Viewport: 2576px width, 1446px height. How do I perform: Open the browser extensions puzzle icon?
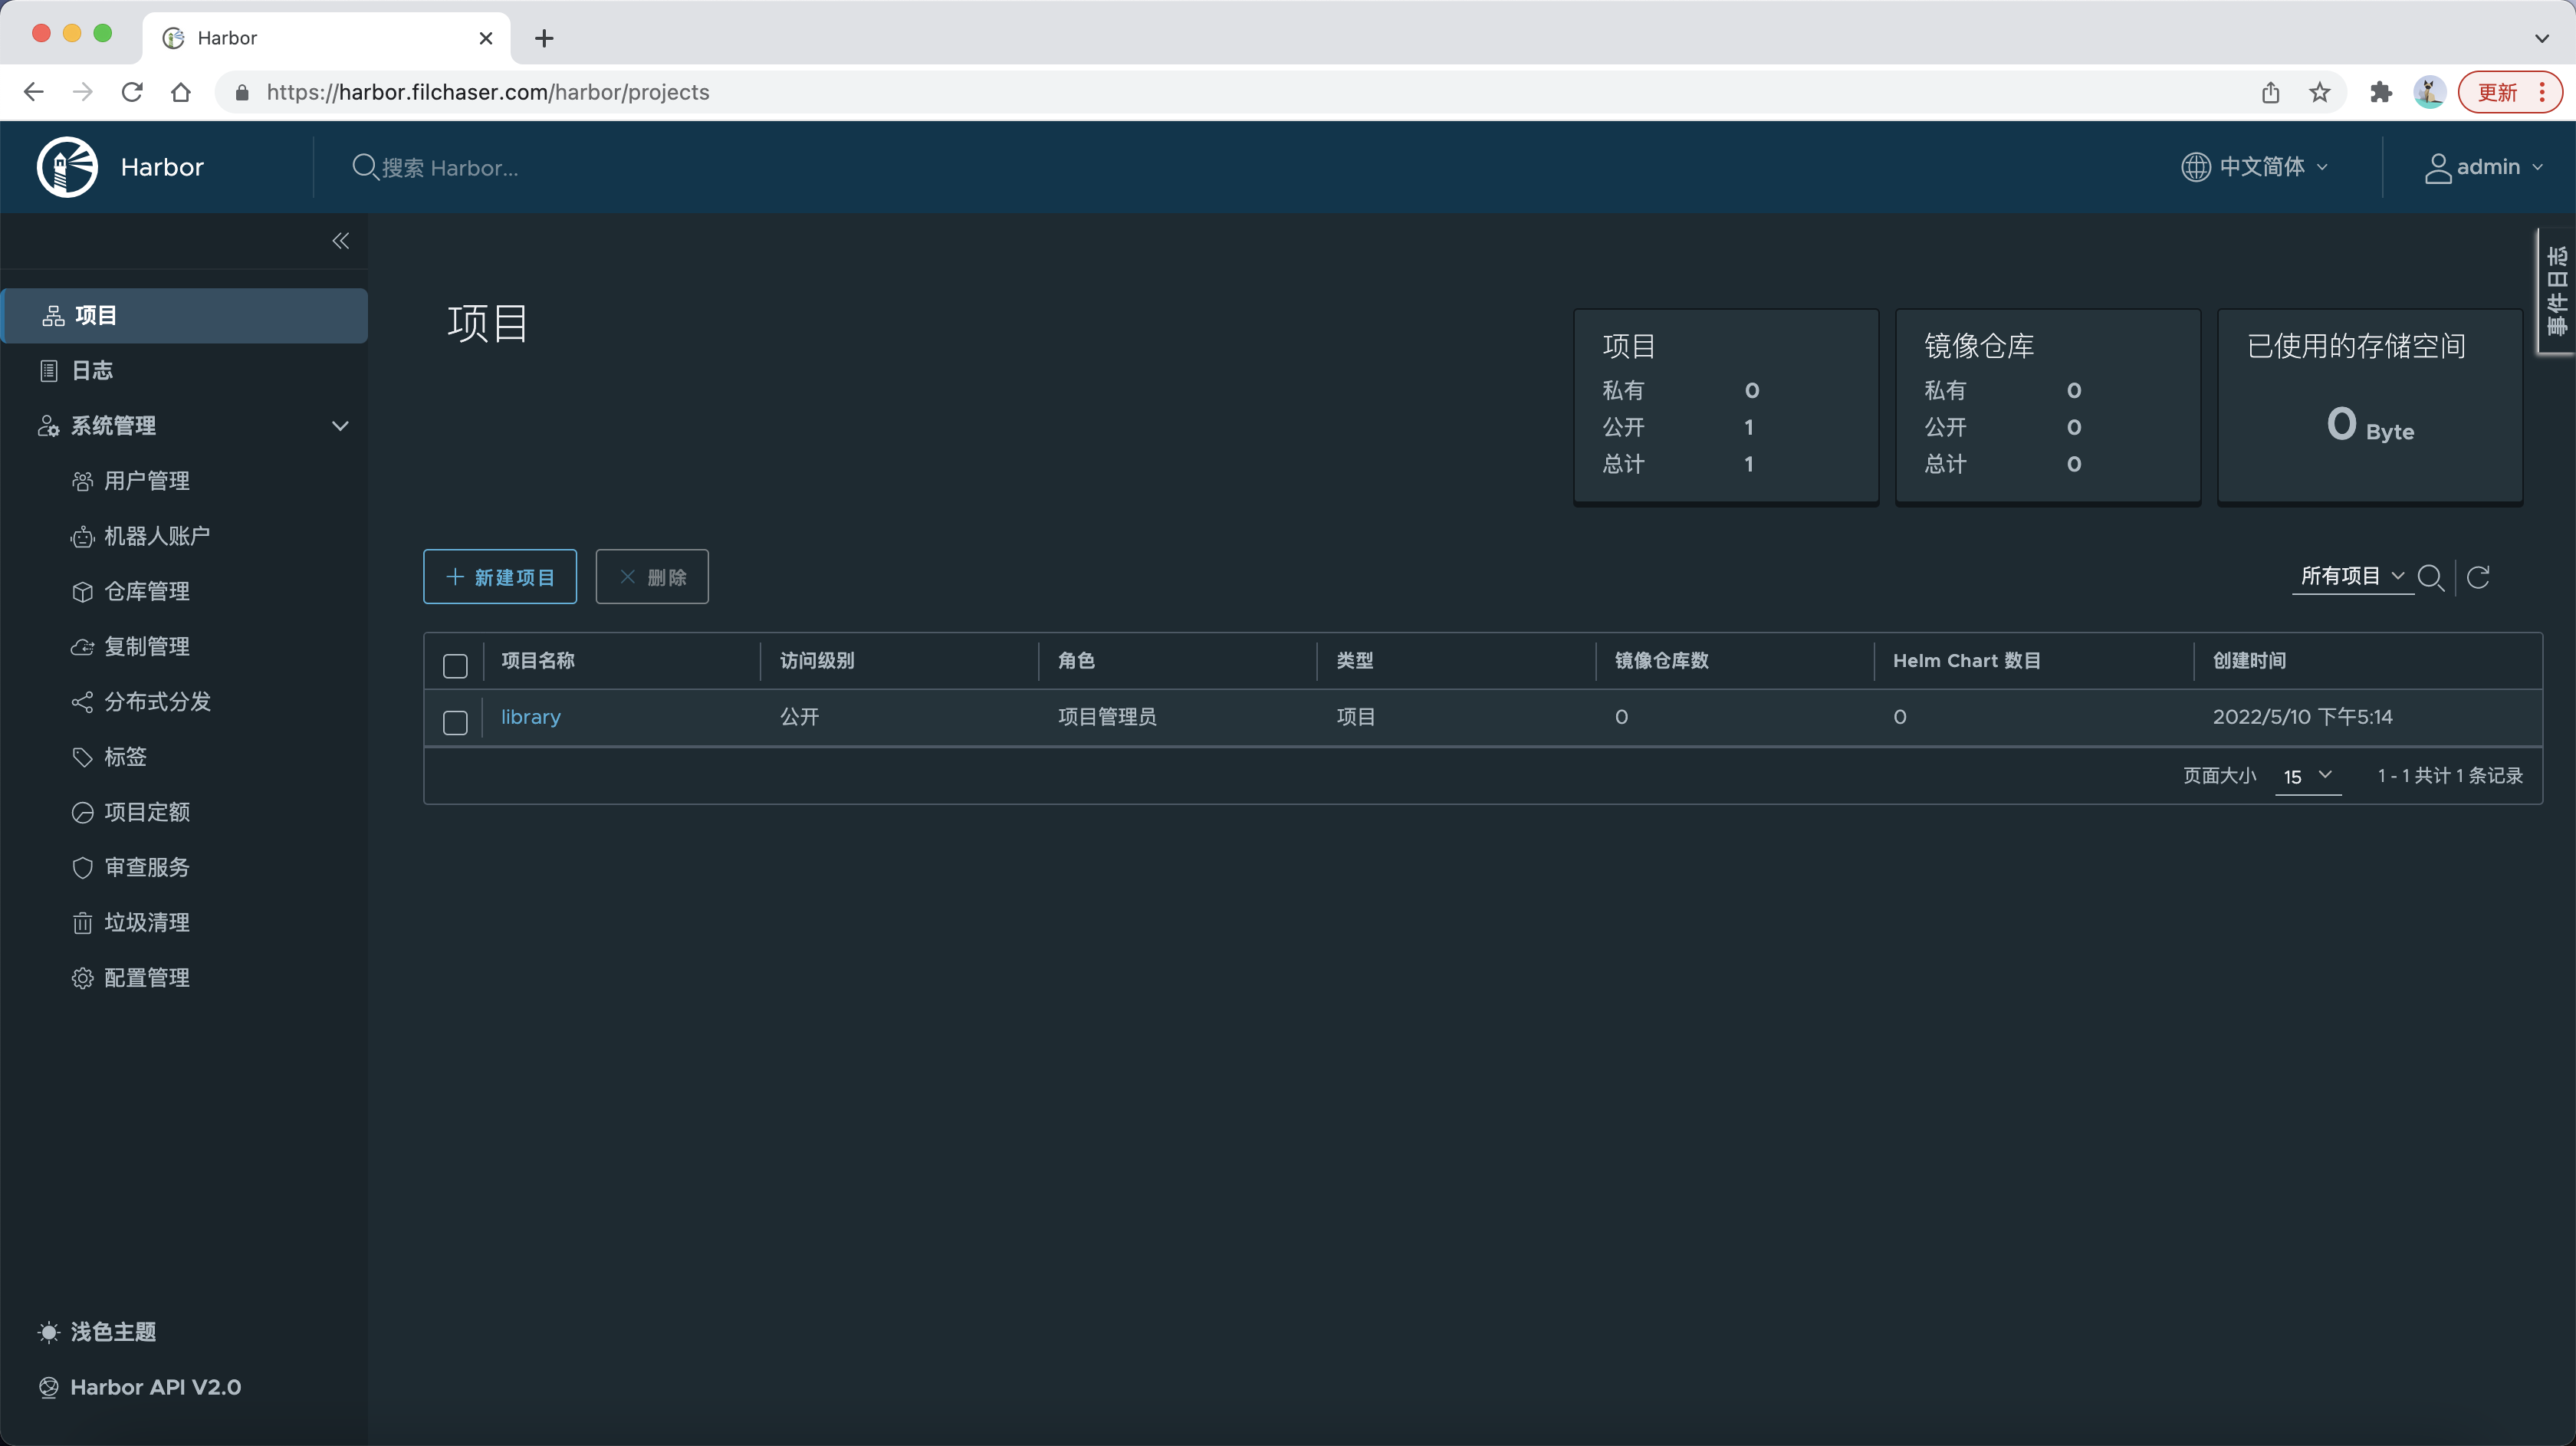pos(2381,93)
